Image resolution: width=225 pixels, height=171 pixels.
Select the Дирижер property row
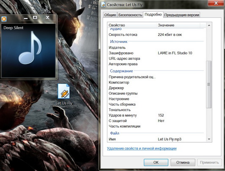(156, 88)
